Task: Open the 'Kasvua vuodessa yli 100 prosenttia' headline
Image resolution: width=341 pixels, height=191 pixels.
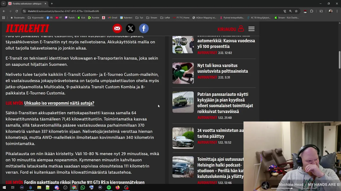Action: coord(226,41)
